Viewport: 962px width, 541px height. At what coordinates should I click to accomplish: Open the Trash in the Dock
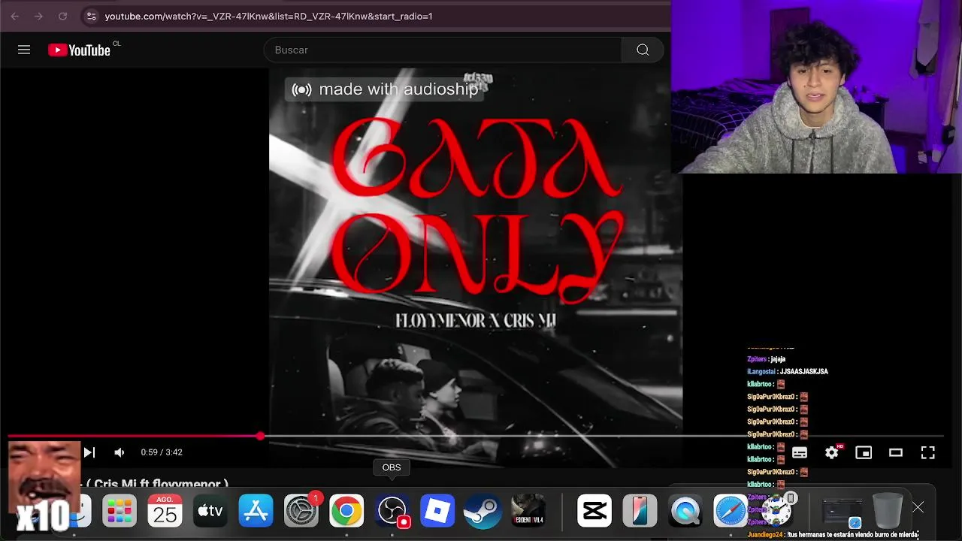(888, 512)
